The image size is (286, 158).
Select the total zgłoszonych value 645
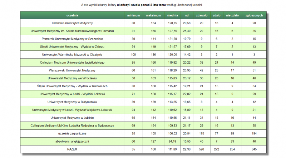click(254, 149)
